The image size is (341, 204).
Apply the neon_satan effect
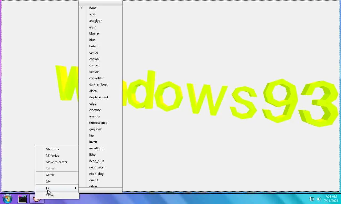101,167
